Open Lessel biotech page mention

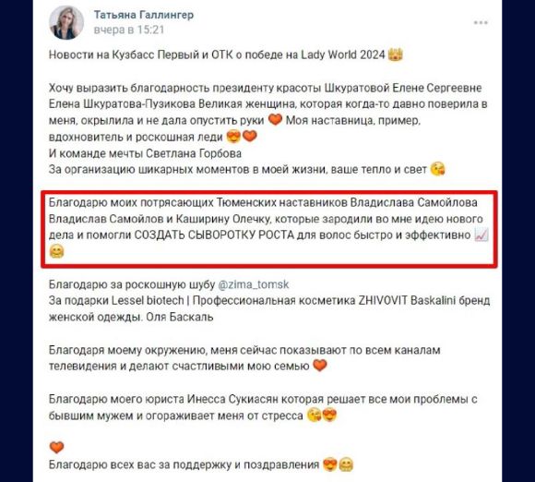tap(148, 301)
